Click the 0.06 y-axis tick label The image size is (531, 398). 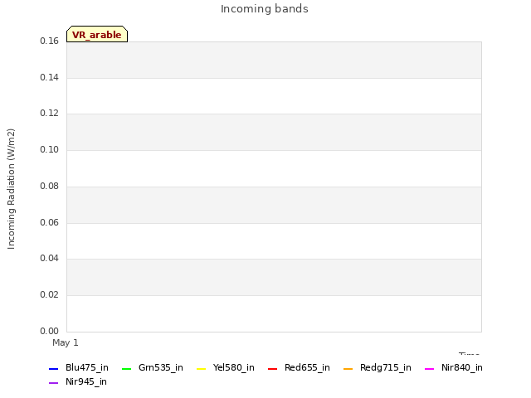tap(50, 223)
